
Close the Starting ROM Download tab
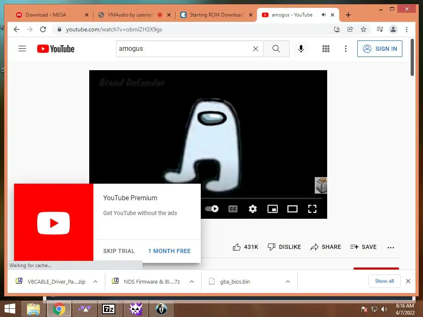[251, 15]
